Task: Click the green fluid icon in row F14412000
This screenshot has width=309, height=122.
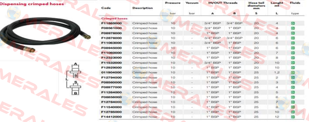Action: [x=293, y=117]
